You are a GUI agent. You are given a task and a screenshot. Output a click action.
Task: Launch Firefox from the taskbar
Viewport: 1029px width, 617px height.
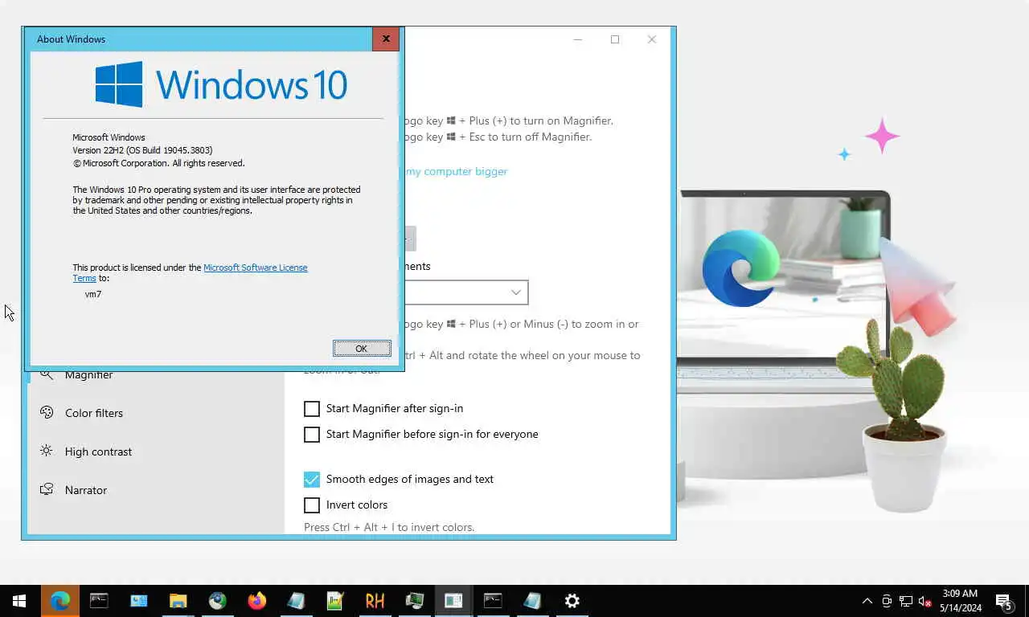tap(256, 600)
